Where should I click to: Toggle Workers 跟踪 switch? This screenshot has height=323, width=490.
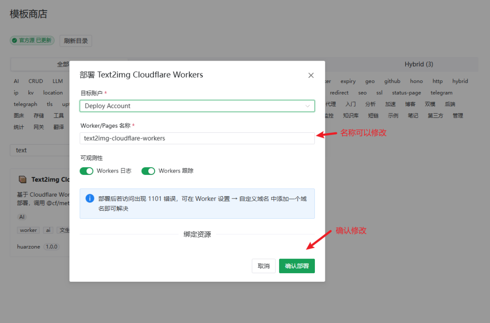tap(148, 171)
